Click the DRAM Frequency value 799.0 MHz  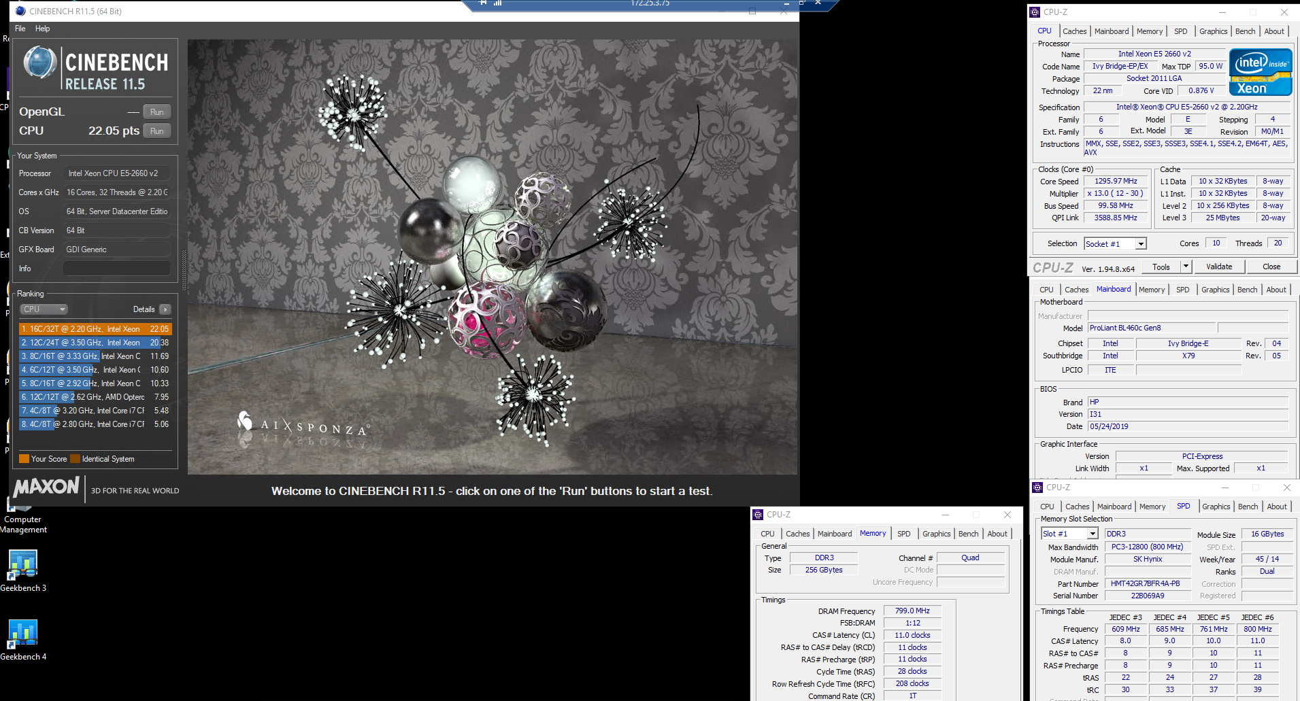click(912, 611)
